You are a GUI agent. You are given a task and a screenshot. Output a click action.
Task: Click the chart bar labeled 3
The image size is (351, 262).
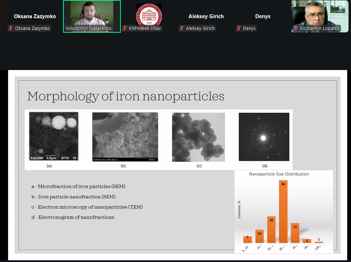pos(307,241)
